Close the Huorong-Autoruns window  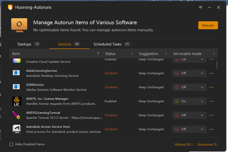click(219, 7)
